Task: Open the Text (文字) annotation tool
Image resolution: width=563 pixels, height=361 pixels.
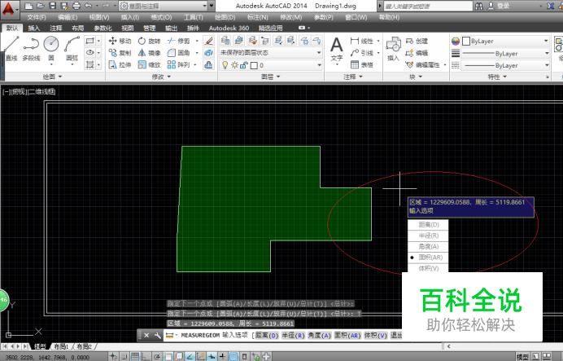Action: tap(336, 47)
